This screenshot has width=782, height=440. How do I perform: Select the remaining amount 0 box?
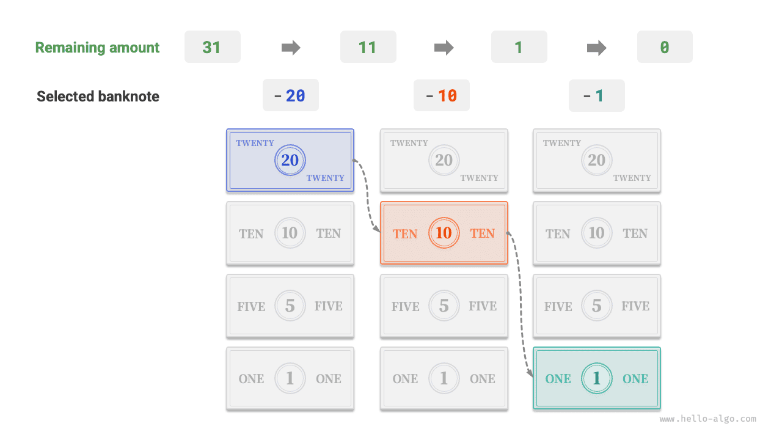[665, 47]
